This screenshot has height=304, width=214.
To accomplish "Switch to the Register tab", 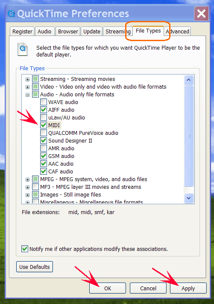I will click(22, 31).
